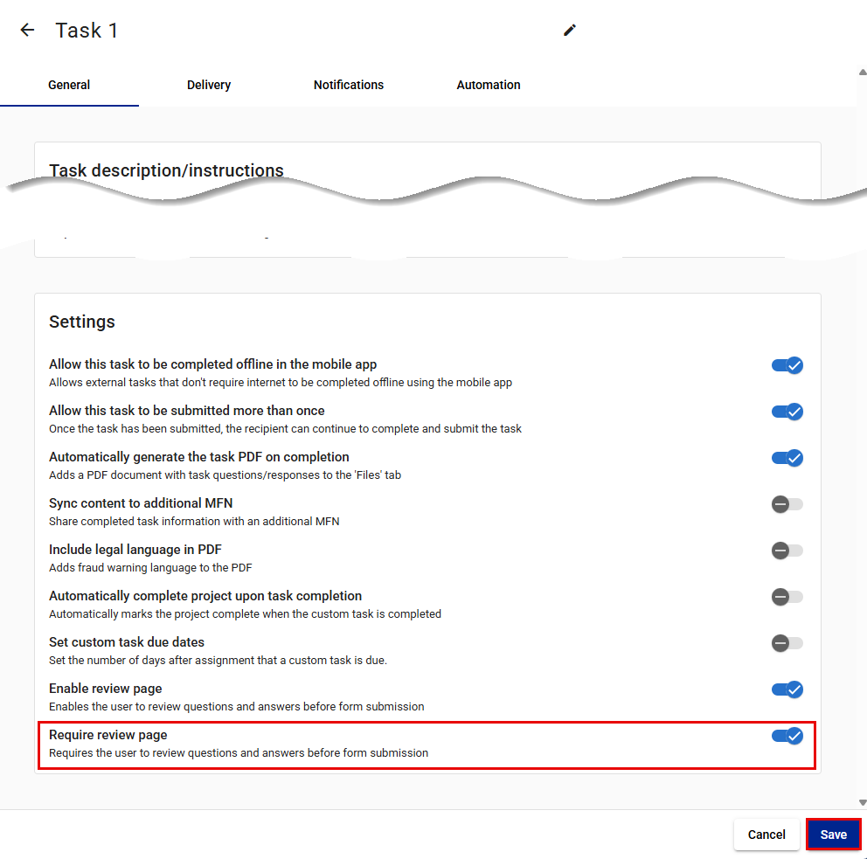Click the scroll down arrow on scrollbar

[x=862, y=802]
